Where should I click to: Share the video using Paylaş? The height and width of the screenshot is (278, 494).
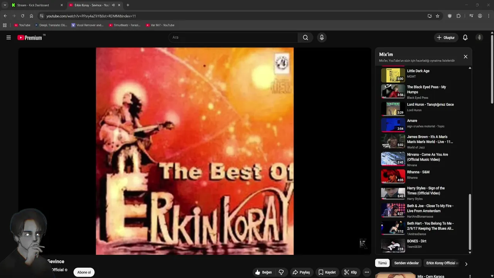point(301,272)
